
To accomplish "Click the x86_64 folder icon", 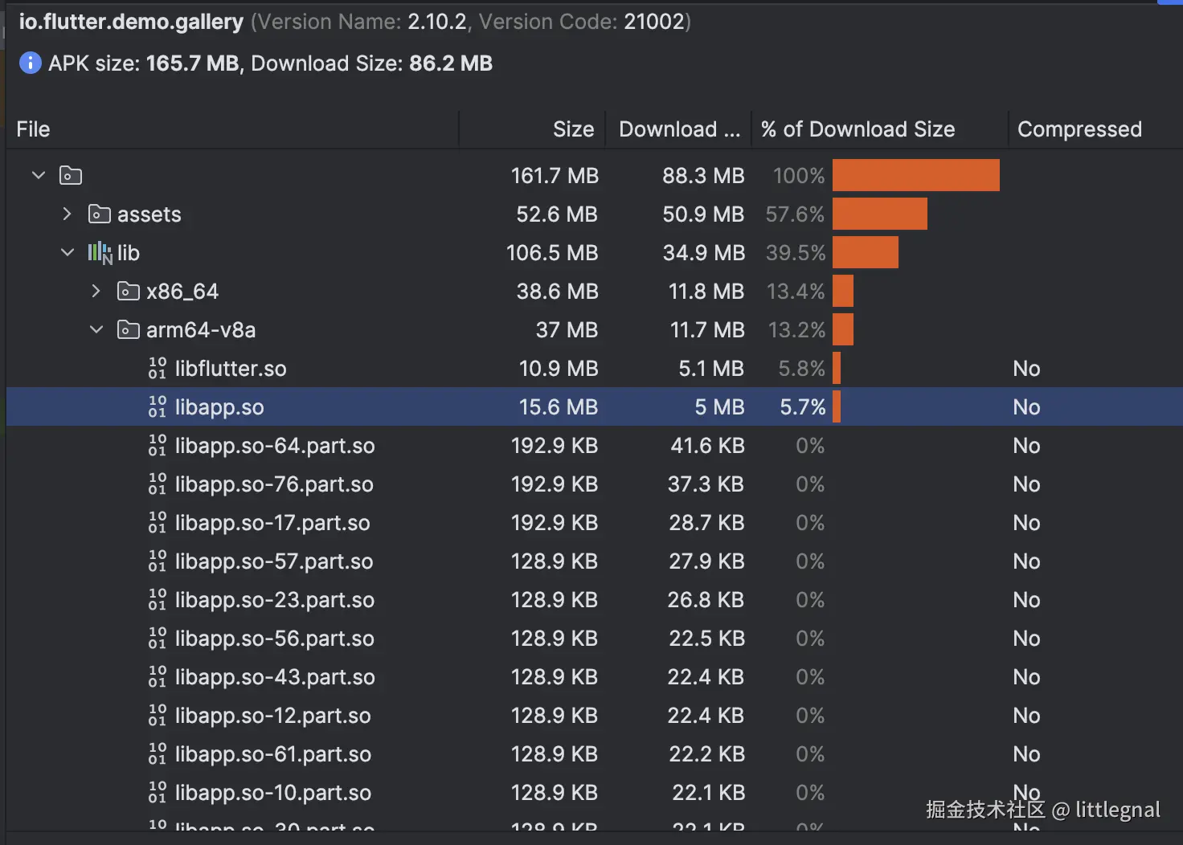I will [129, 292].
